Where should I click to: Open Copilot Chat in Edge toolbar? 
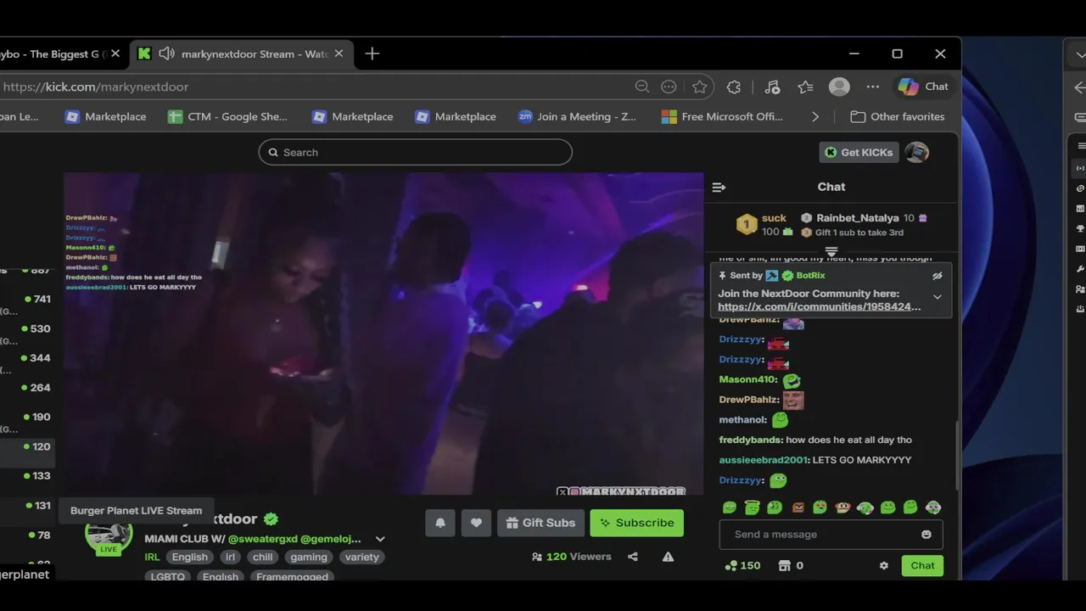[x=924, y=87]
